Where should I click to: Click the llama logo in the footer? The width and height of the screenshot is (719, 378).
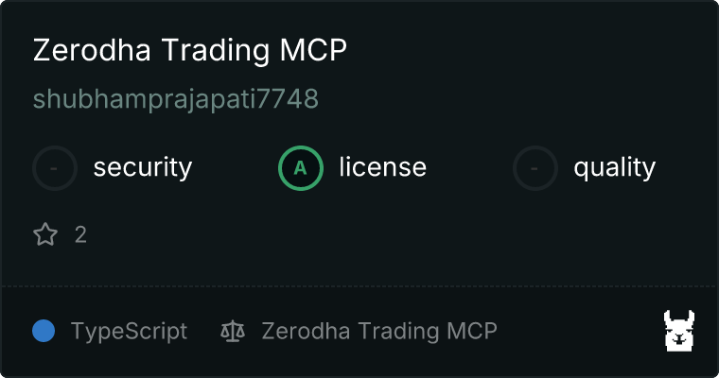tap(679, 331)
